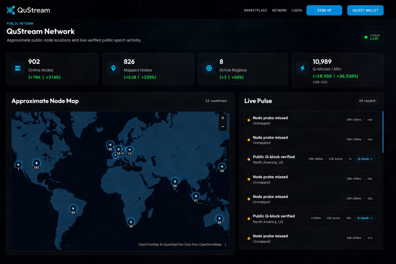
Task: Click the 128 bytes tag in 10s row
Action: coord(333,218)
